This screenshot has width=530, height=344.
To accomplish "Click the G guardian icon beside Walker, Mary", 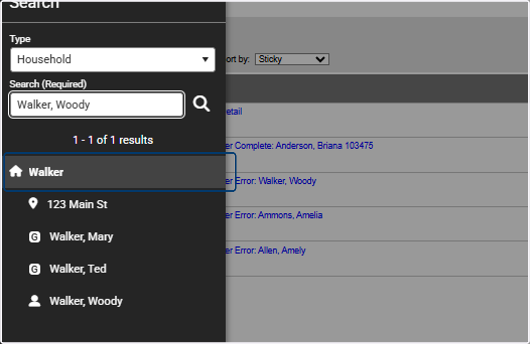I will (x=34, y=237).
